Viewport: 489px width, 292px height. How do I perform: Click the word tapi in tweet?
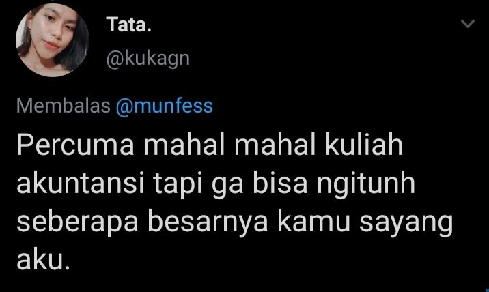[x=178, y=184]
